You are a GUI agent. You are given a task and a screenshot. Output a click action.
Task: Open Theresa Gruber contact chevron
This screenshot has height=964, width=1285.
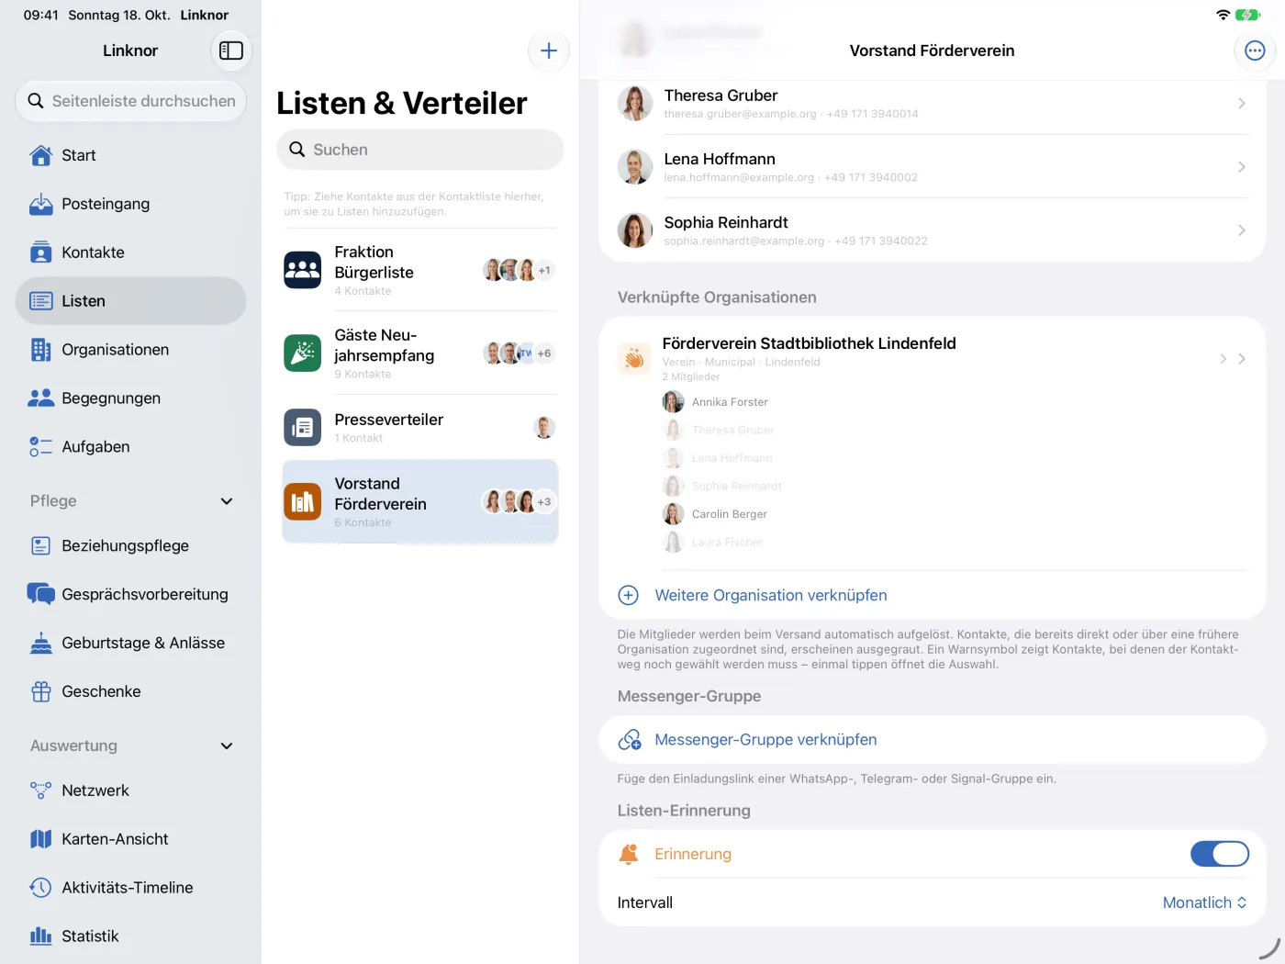tap(1241, 104)
